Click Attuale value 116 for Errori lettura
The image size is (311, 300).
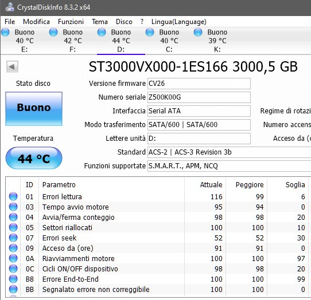click(x=216, y=196)
